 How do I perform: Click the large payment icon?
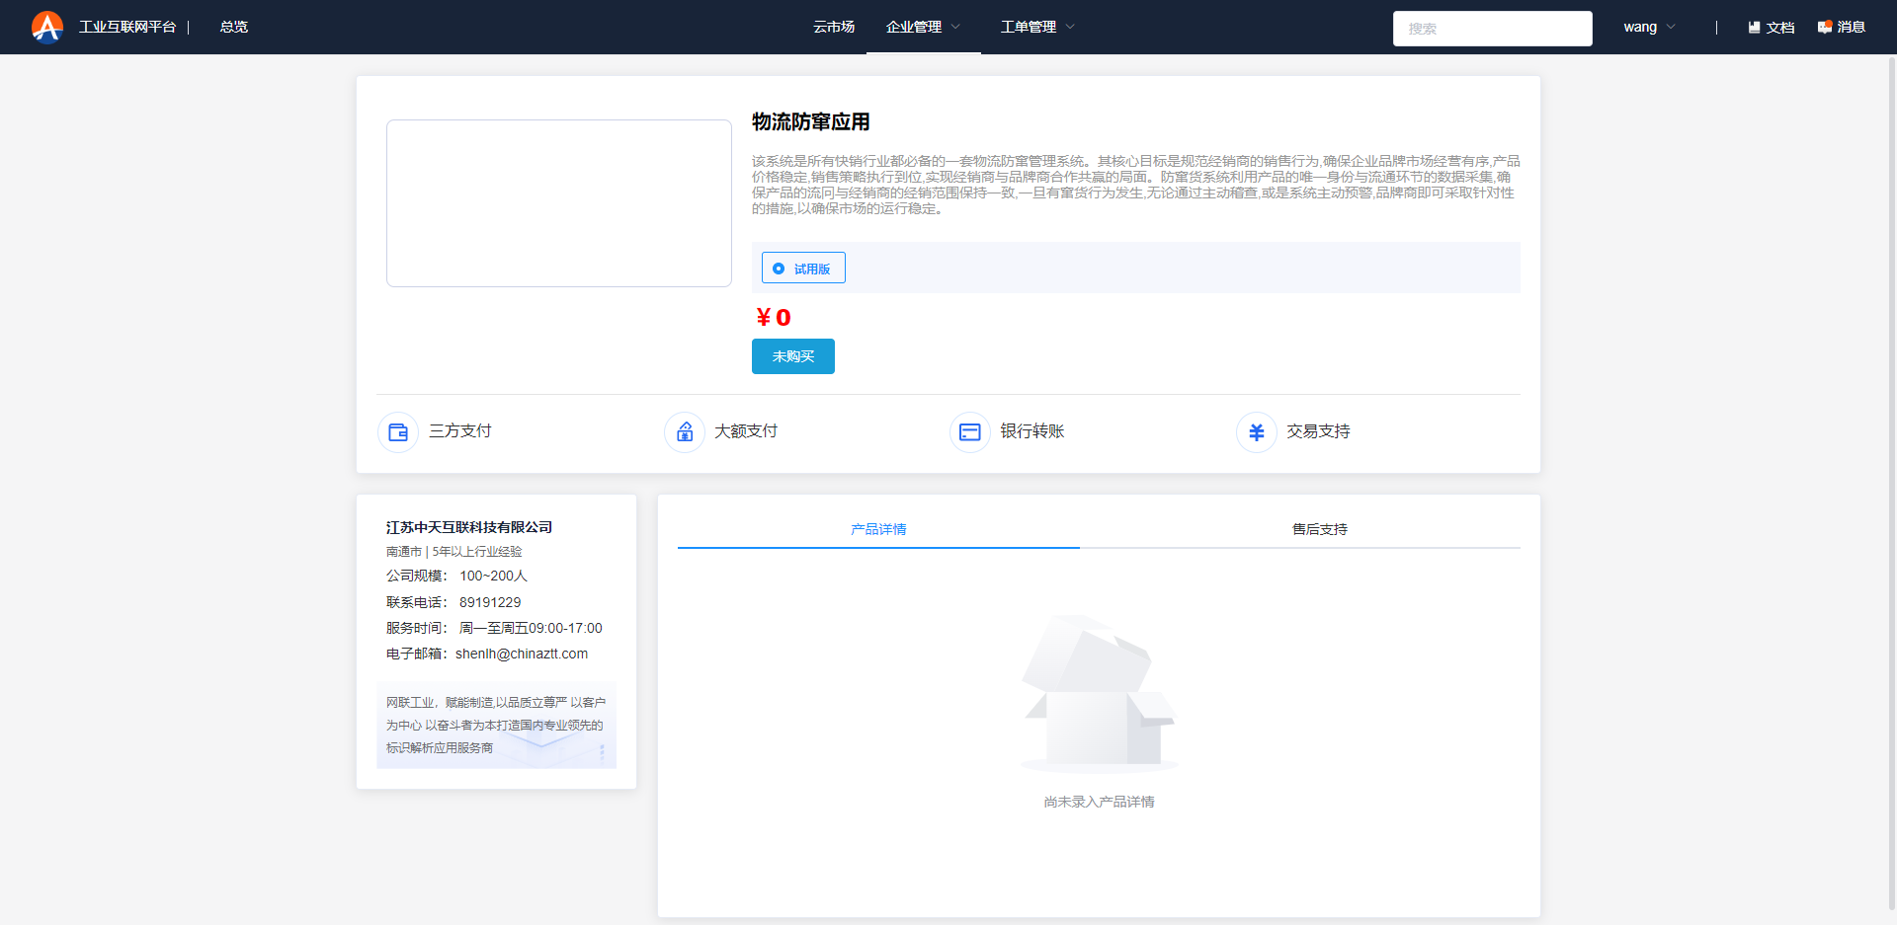click(685, 432)
